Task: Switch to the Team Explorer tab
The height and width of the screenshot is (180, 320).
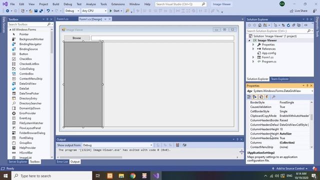Action: [279, 79]
